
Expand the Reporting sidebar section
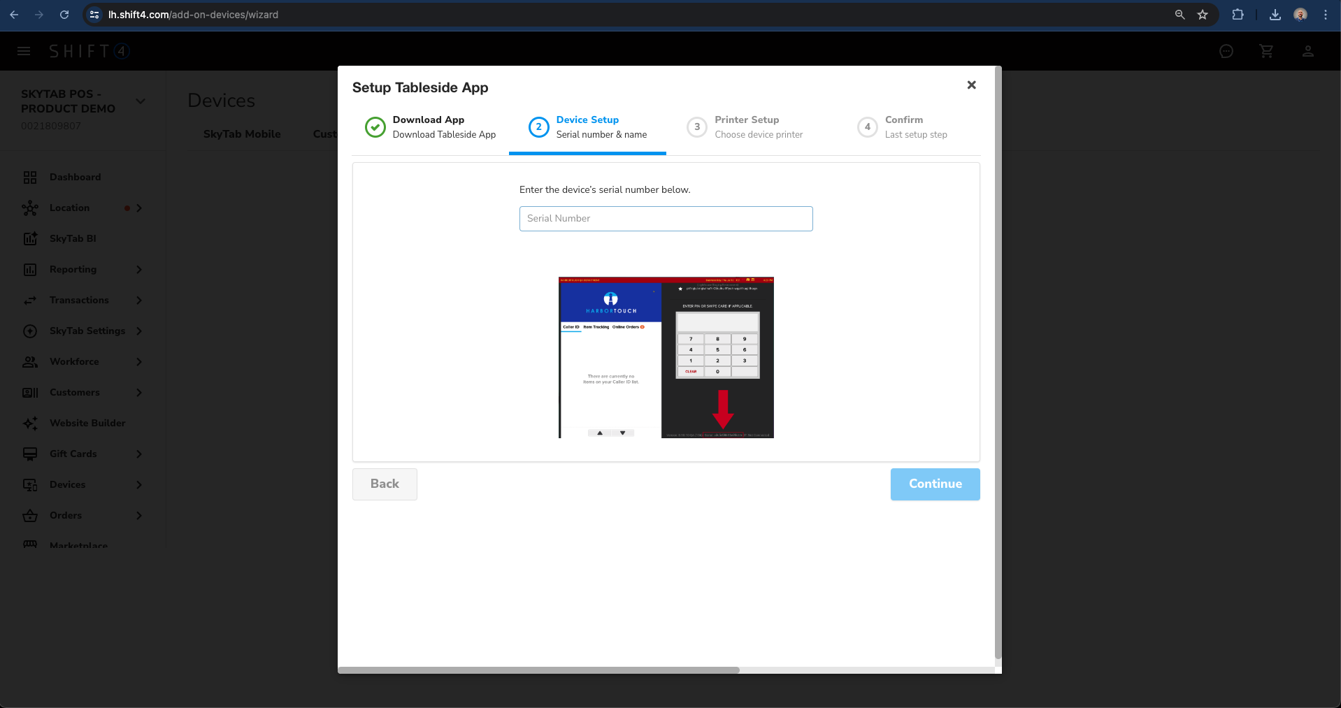[x=138, y=270]
